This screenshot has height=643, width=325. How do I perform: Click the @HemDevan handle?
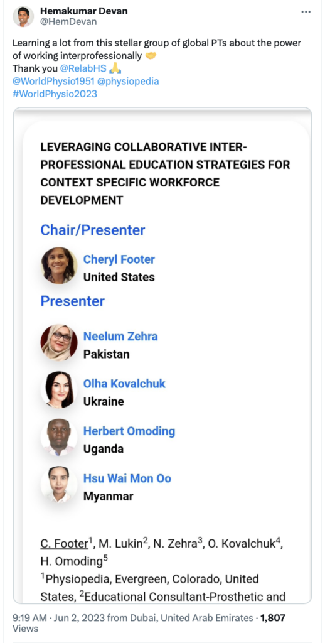click(68, 22)
